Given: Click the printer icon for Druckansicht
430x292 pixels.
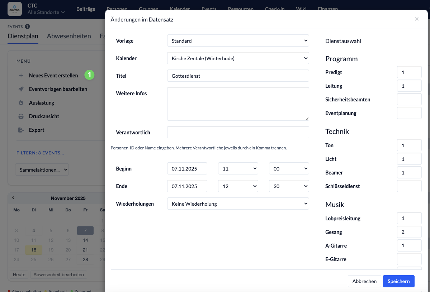Looking at the screenshot, I should click(x=21, y=116).
